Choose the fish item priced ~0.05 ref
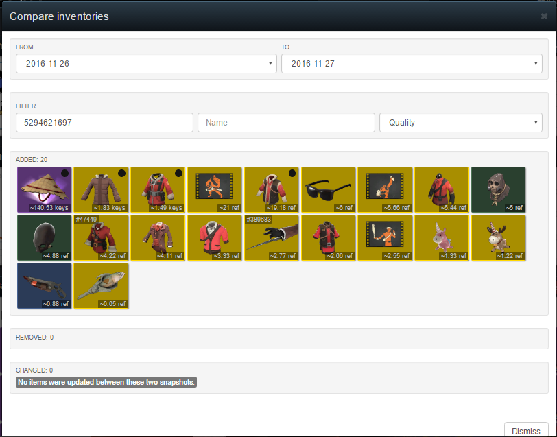Image resolution: width=557 pixels, height=437 pixels. pyautogui.click(x=102, y=285)
